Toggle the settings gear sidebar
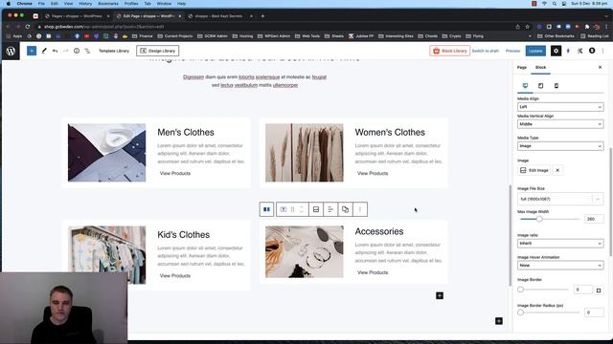 coord(556,51)
